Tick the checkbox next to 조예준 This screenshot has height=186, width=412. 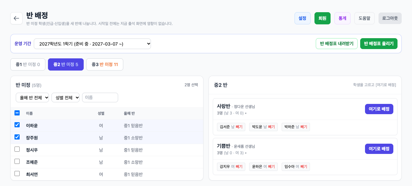17,162
